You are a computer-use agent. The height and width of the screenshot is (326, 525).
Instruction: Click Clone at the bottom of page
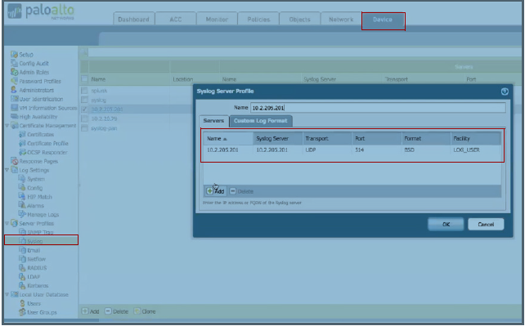tap(145, 311)
